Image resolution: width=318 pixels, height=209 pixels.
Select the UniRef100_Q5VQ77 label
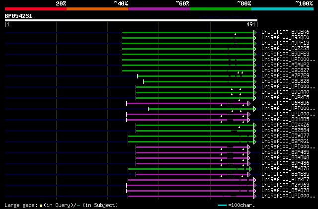(285, 136)
